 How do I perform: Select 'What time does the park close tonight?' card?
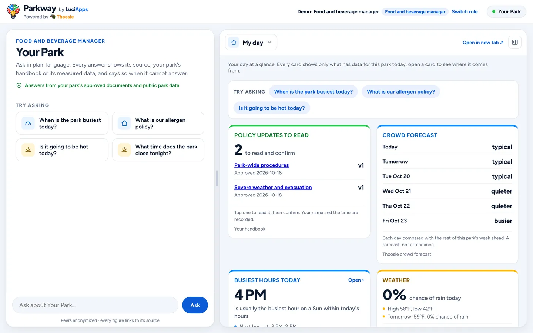point(158,150)
